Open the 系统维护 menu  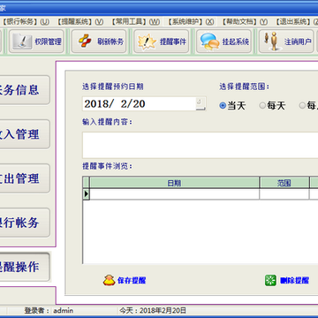(x=191, y=22)
